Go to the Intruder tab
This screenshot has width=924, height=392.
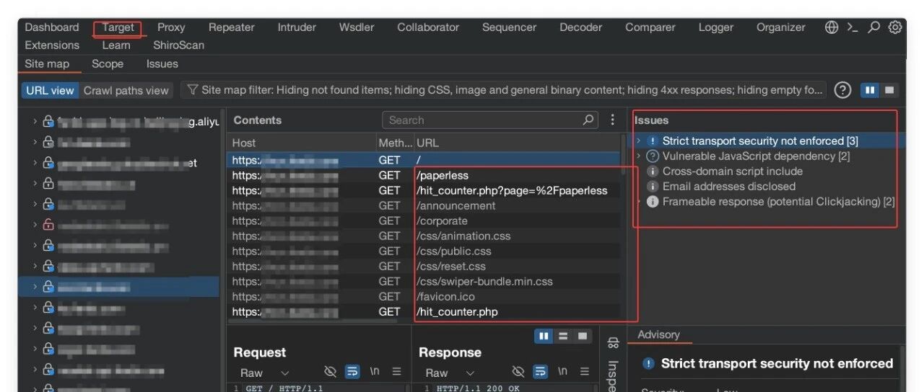297,27
